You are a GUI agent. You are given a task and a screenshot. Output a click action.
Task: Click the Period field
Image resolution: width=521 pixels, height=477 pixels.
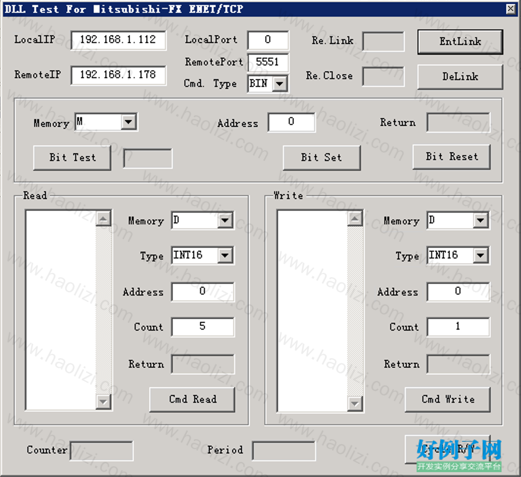(283, 451)
